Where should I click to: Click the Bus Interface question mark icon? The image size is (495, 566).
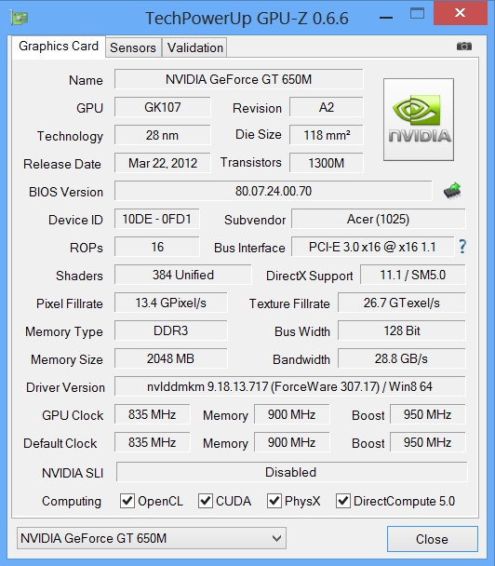point(462,247)
